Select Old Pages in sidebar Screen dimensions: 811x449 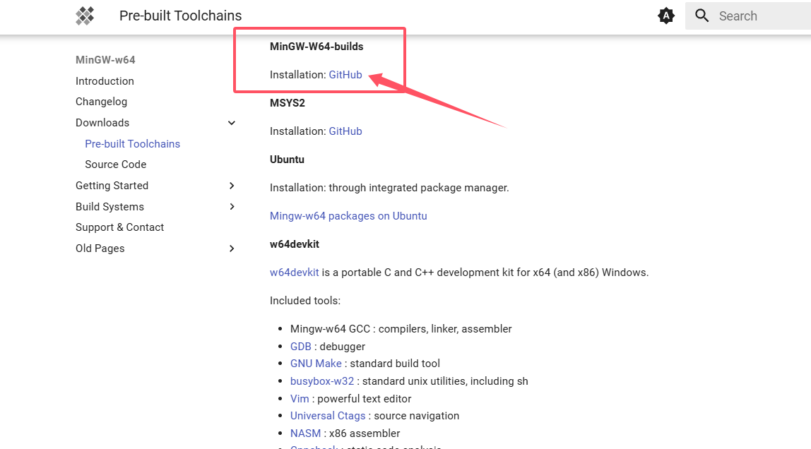pyautogui.click(x=100, y=249)
